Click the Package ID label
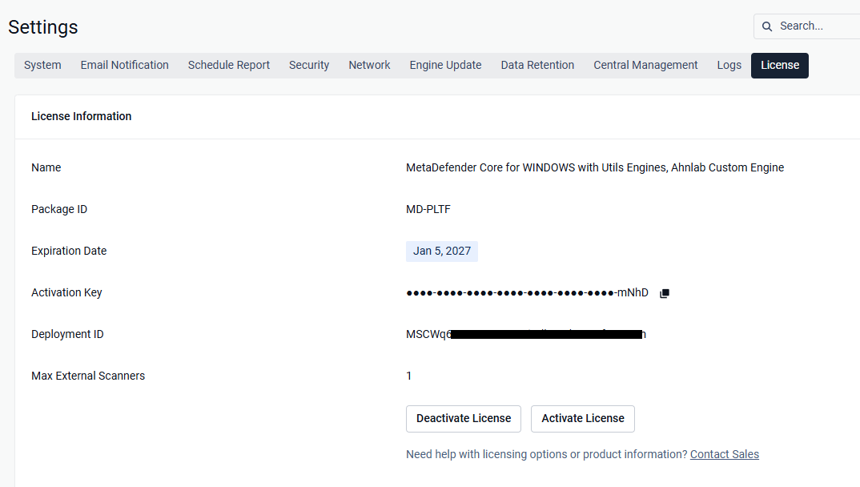This screenshot has height=487, width=860. (58, 210)
